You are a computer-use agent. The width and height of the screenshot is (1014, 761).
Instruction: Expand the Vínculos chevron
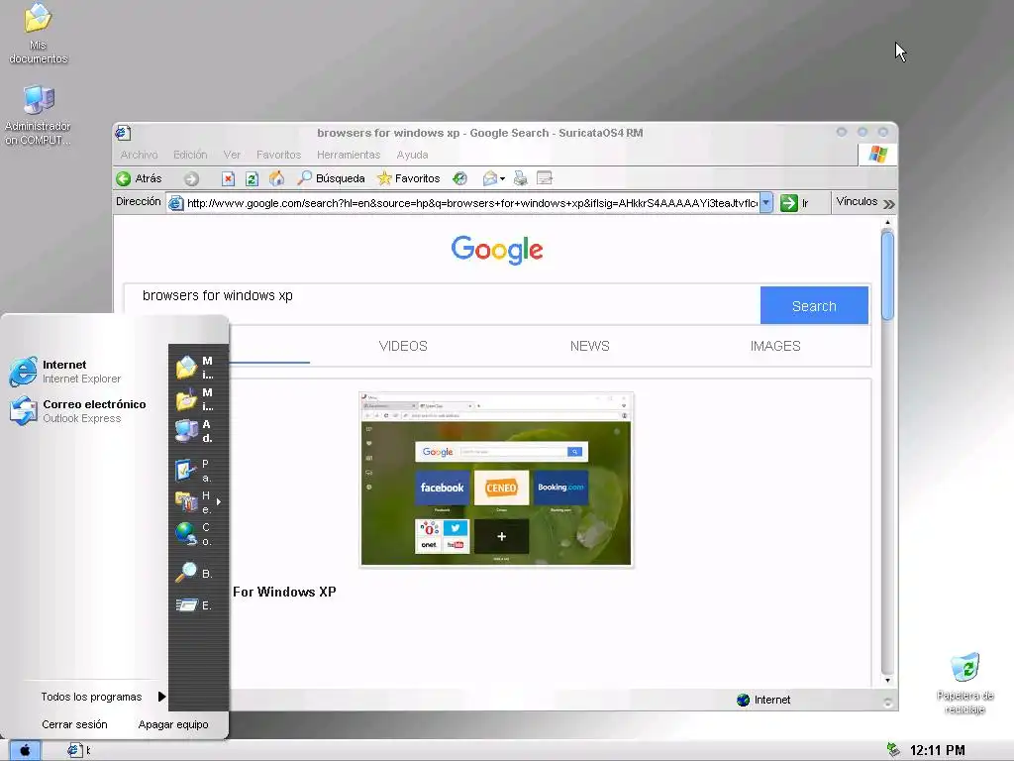click(x=889, y=204)
